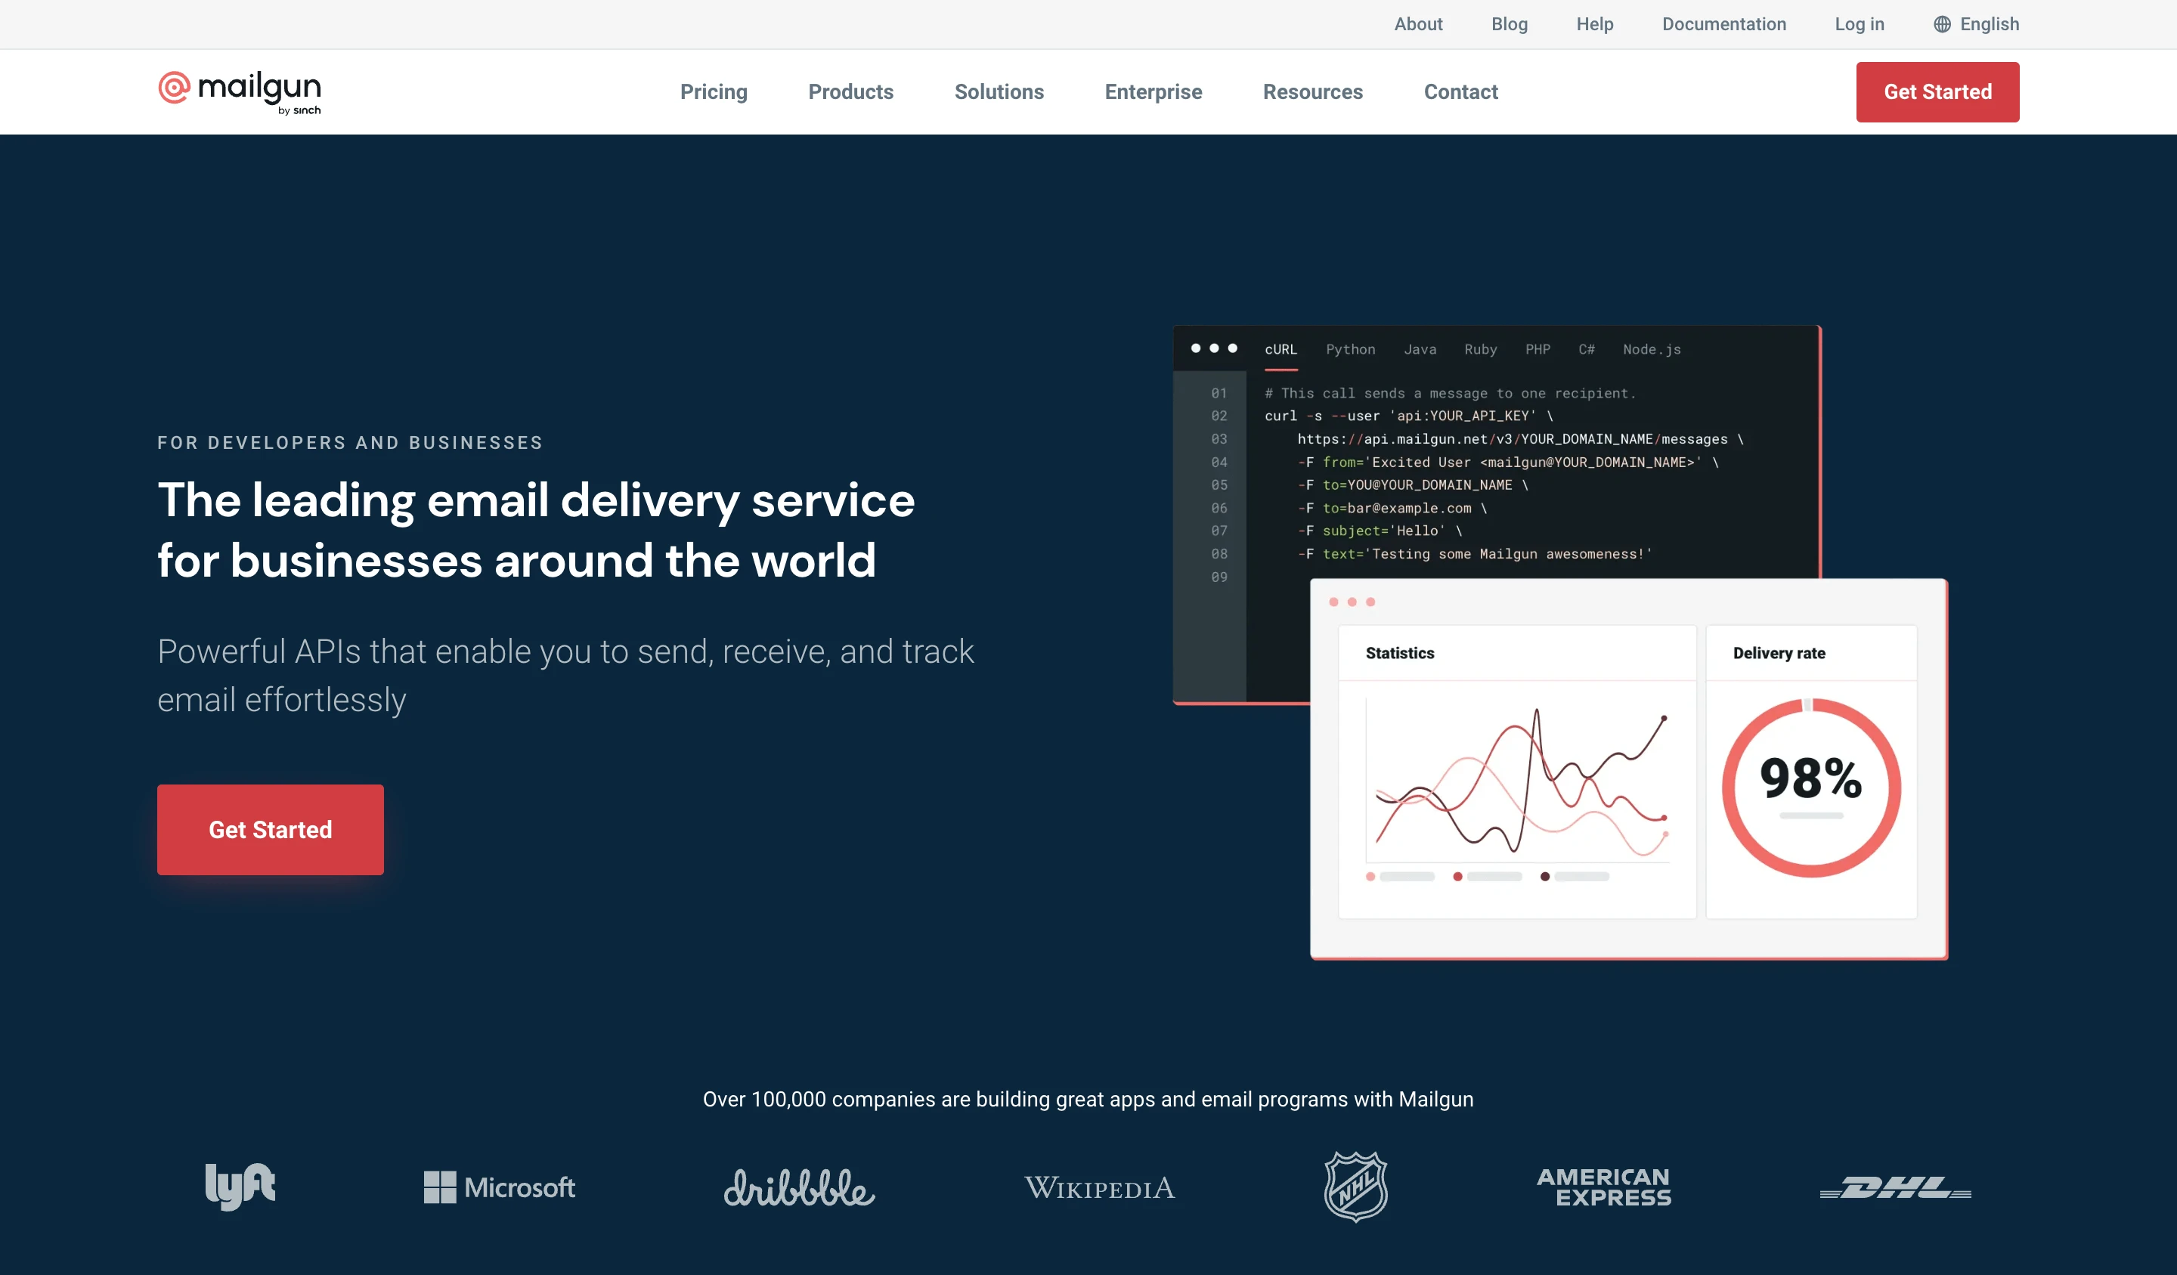Click the Microsoft logo
This screenshot has height=1275, width=2177.
500,1187
